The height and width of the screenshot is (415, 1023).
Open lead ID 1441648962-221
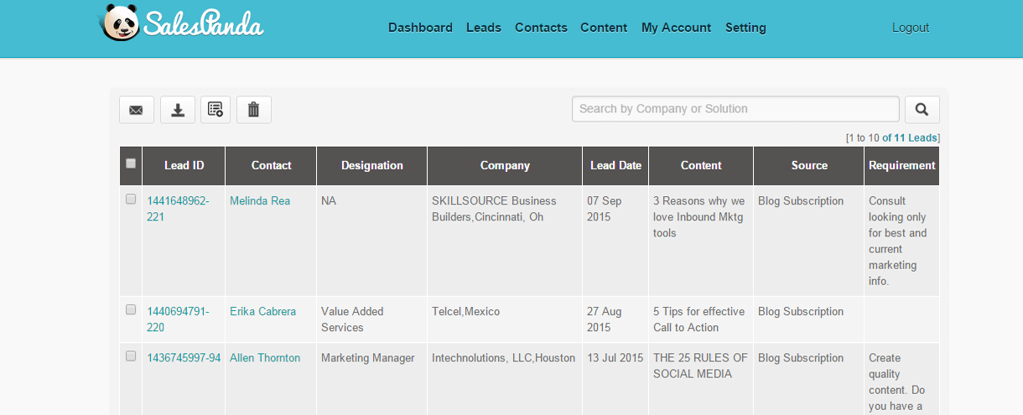178,209
